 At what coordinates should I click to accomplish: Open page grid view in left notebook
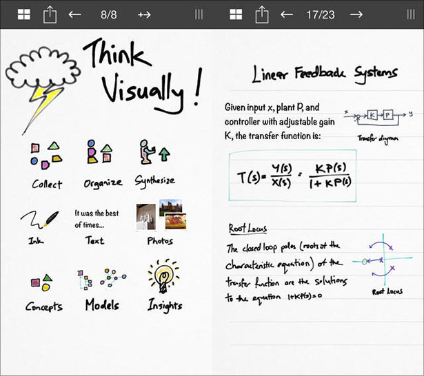(x=23, y=14)
